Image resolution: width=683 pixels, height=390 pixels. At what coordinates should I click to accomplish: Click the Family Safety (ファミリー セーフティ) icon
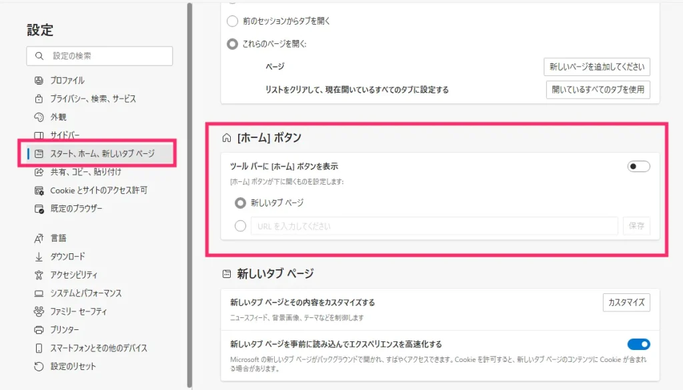point(39,311)
